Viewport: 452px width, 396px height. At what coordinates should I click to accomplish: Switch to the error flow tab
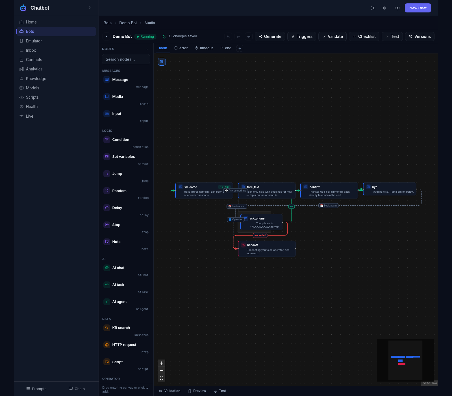181,48
